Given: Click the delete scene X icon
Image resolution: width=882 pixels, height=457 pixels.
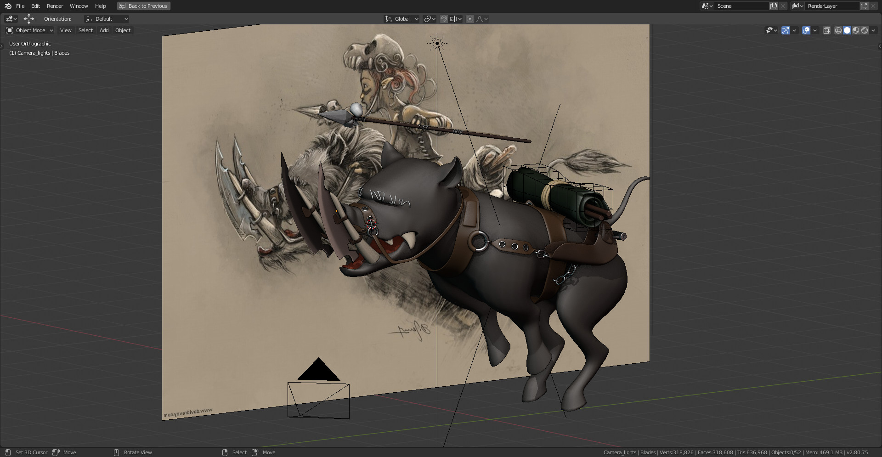Looking at the screenshot, I should point(783,6).
